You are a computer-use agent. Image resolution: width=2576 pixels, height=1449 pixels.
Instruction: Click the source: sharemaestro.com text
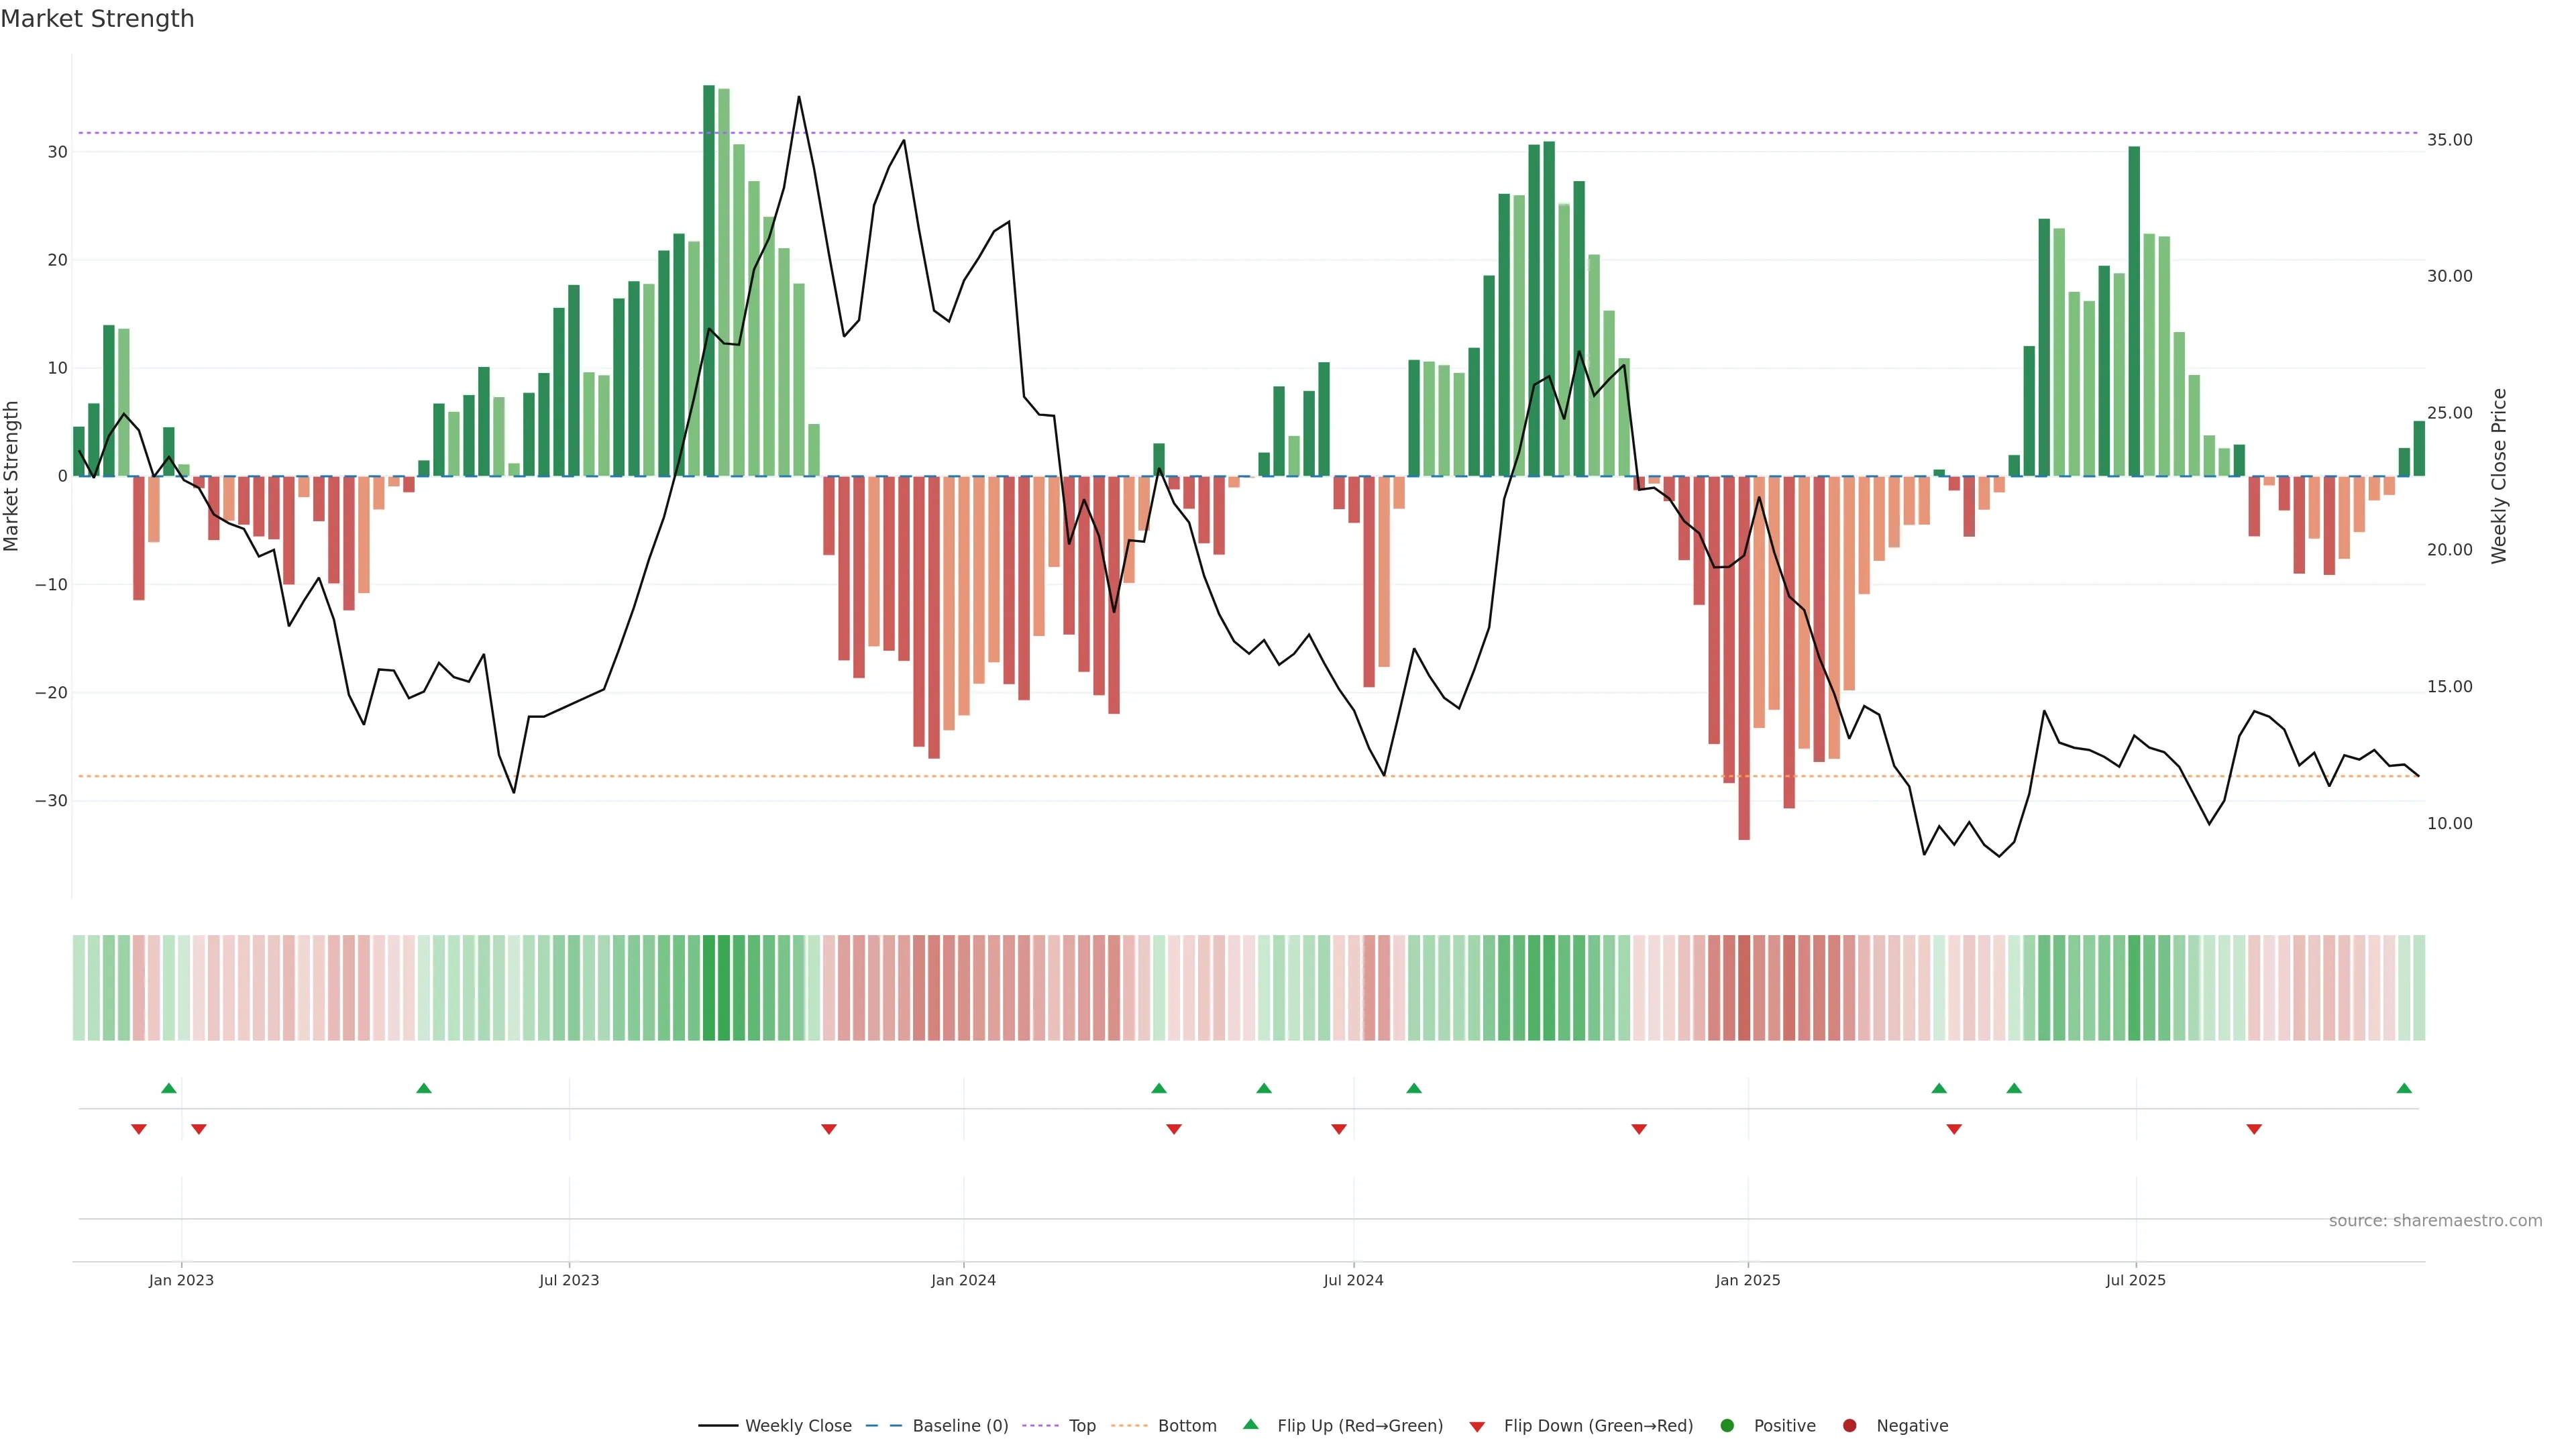click(x=2435, y=1220)
